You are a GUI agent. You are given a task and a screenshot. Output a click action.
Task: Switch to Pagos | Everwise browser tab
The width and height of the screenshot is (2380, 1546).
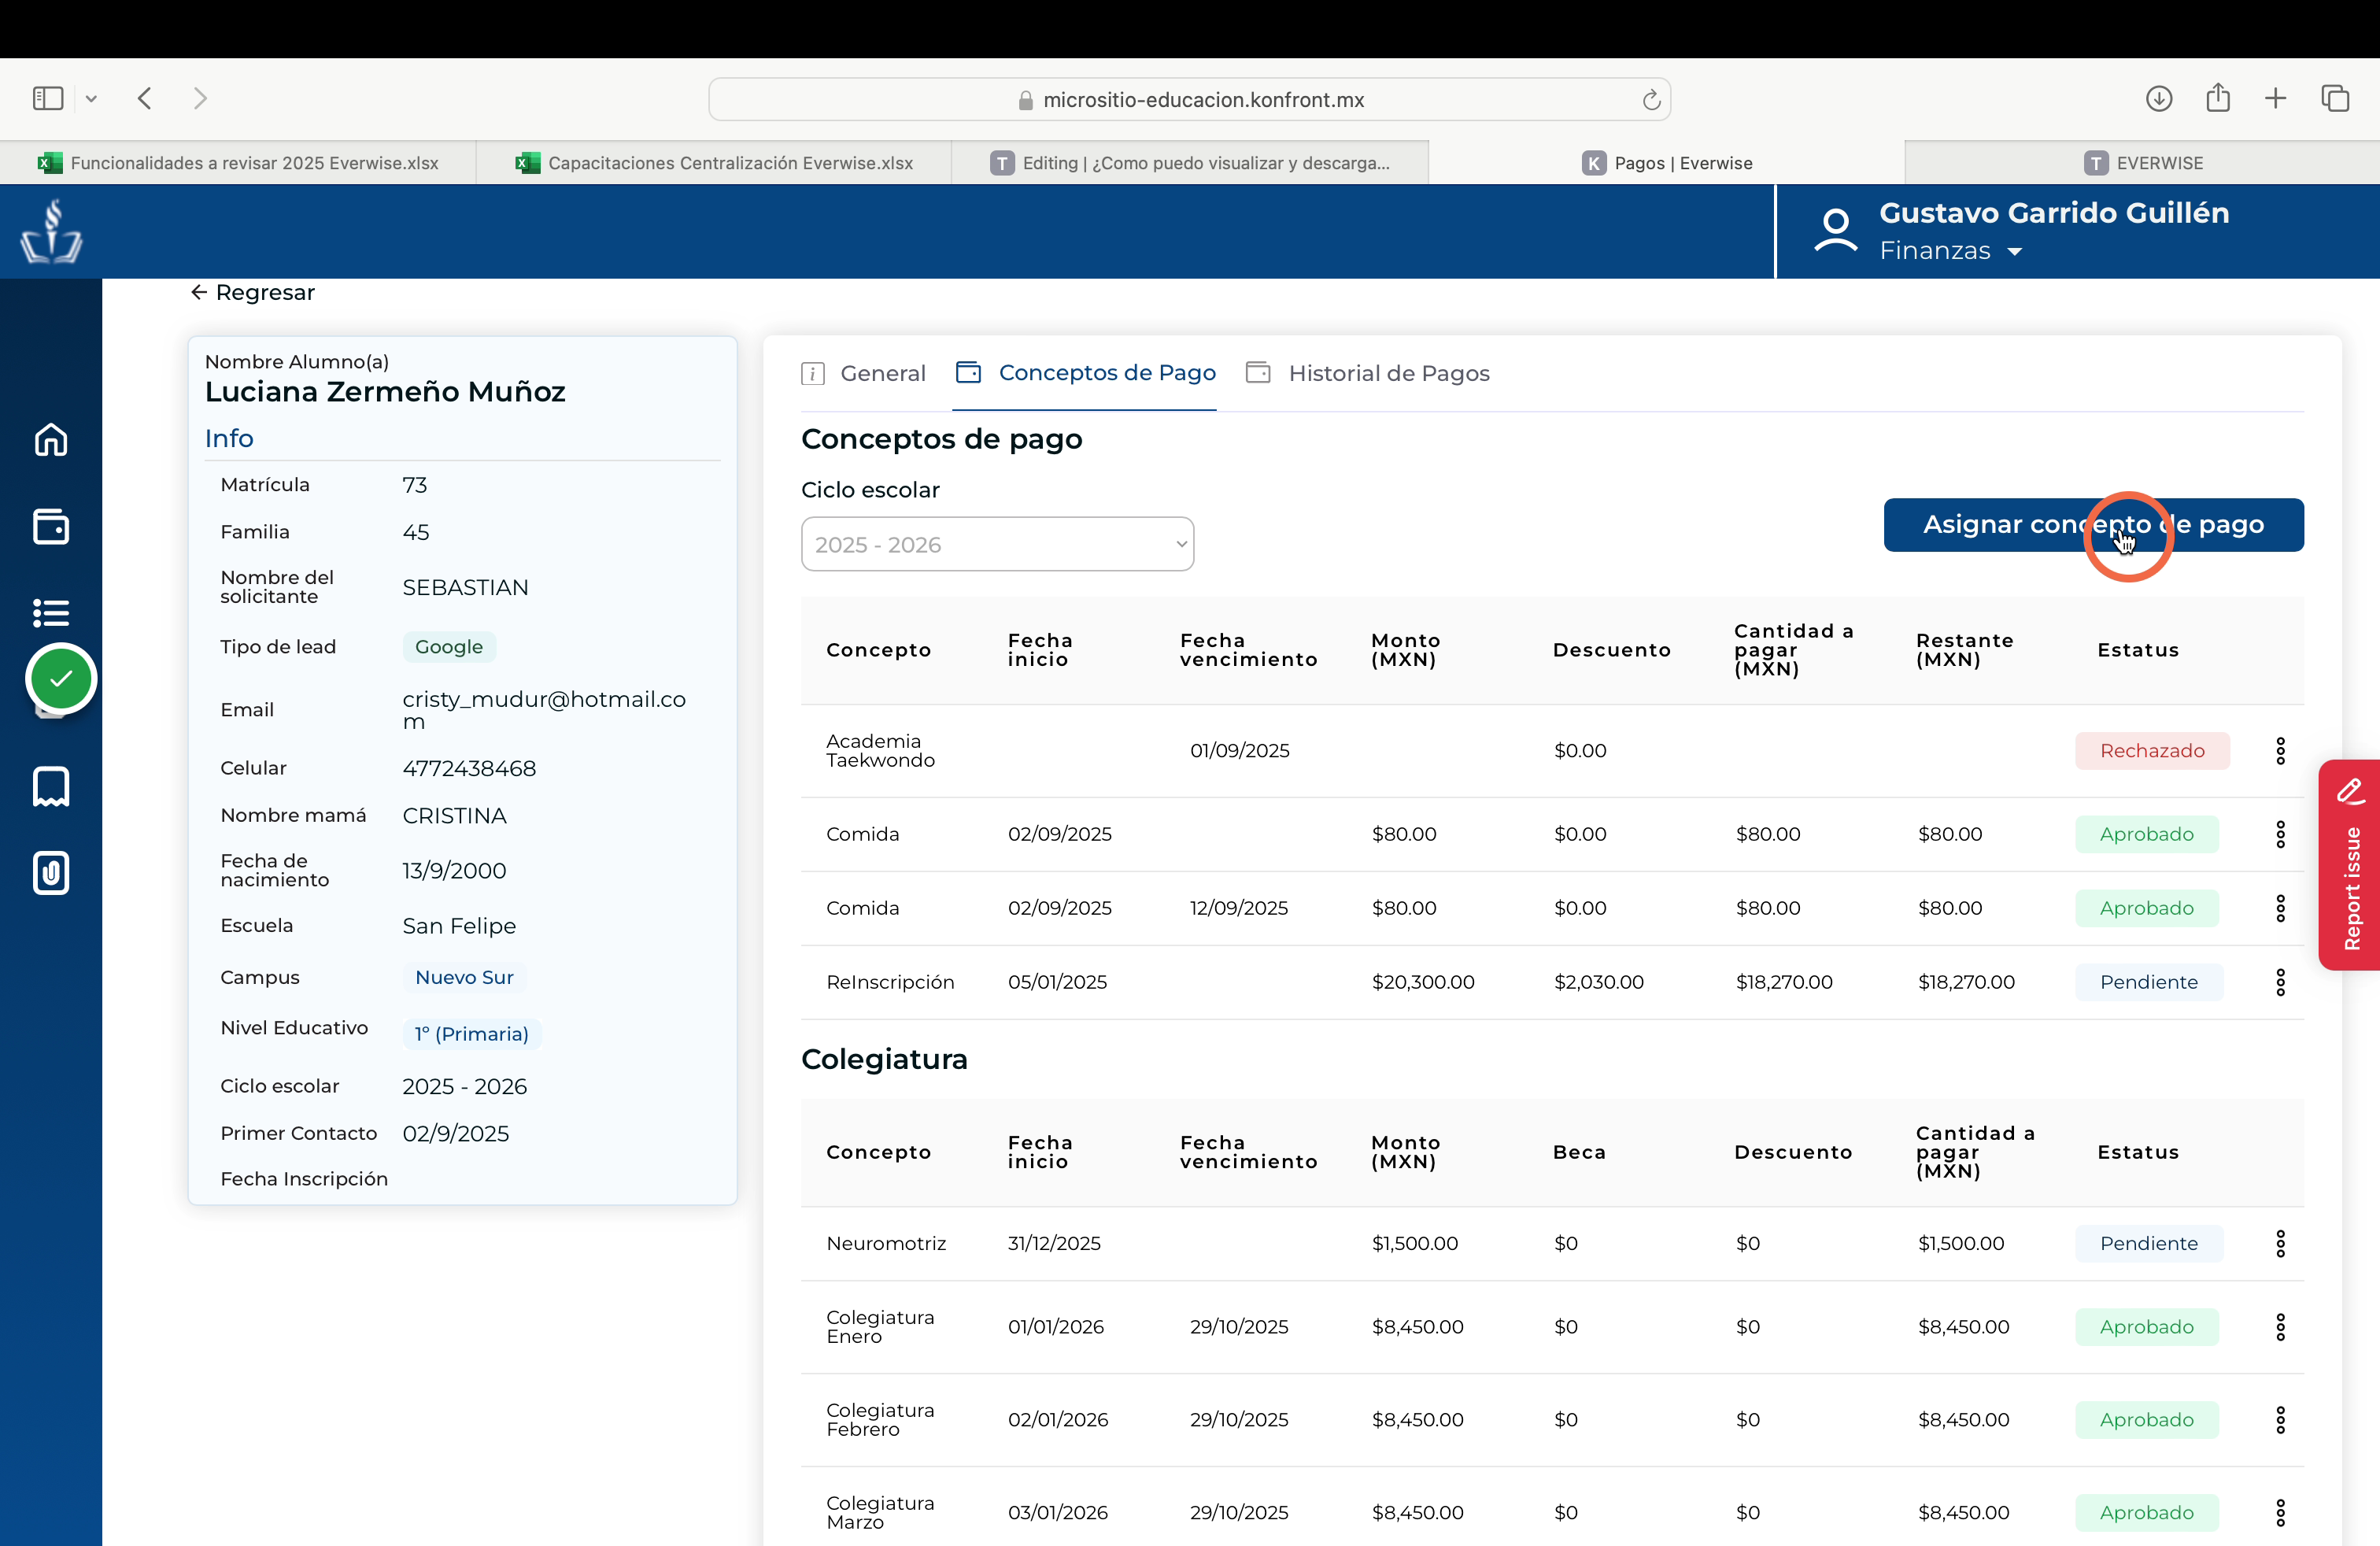[x=1666, y=162]
